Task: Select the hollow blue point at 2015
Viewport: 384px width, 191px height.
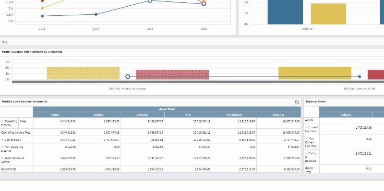Action: pyautogui.click(x=150, y=1)
